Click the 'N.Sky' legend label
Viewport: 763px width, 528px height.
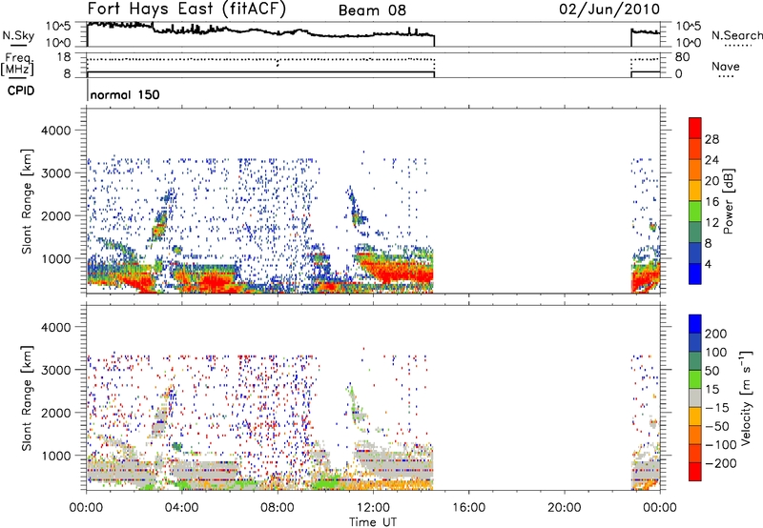click(18, 35)
